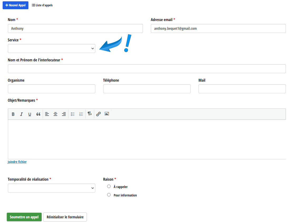The height and width of the screenshot is (222, 293).
Task: Select the "À rappeler" radio option
Action: pos(109,186)
